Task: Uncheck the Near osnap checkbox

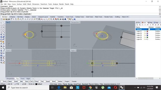Action: [7, 81]
